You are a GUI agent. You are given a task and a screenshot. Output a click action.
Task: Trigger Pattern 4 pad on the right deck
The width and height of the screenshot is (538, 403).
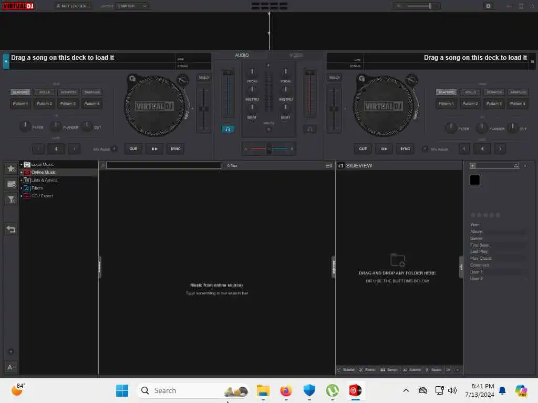pos(518,103)
